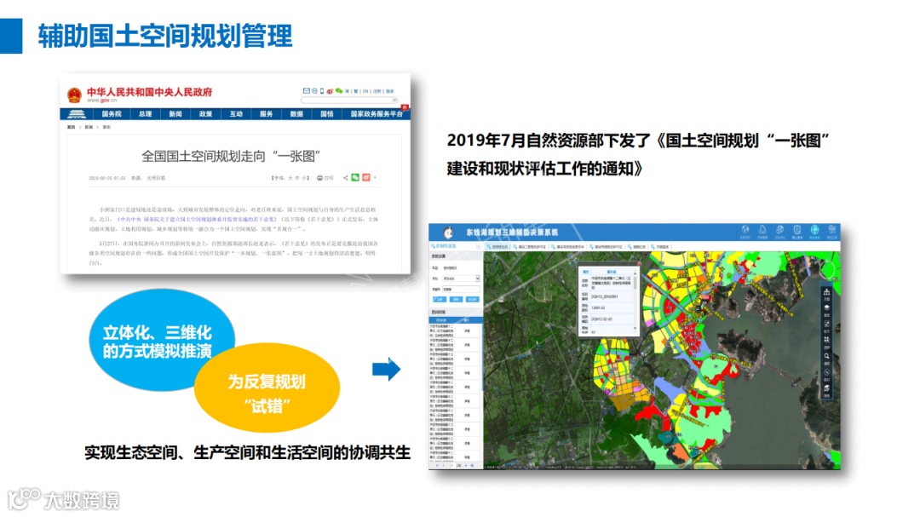
Task: Open the 总理 menu item on gov.cn
Action: pos(145,114)
